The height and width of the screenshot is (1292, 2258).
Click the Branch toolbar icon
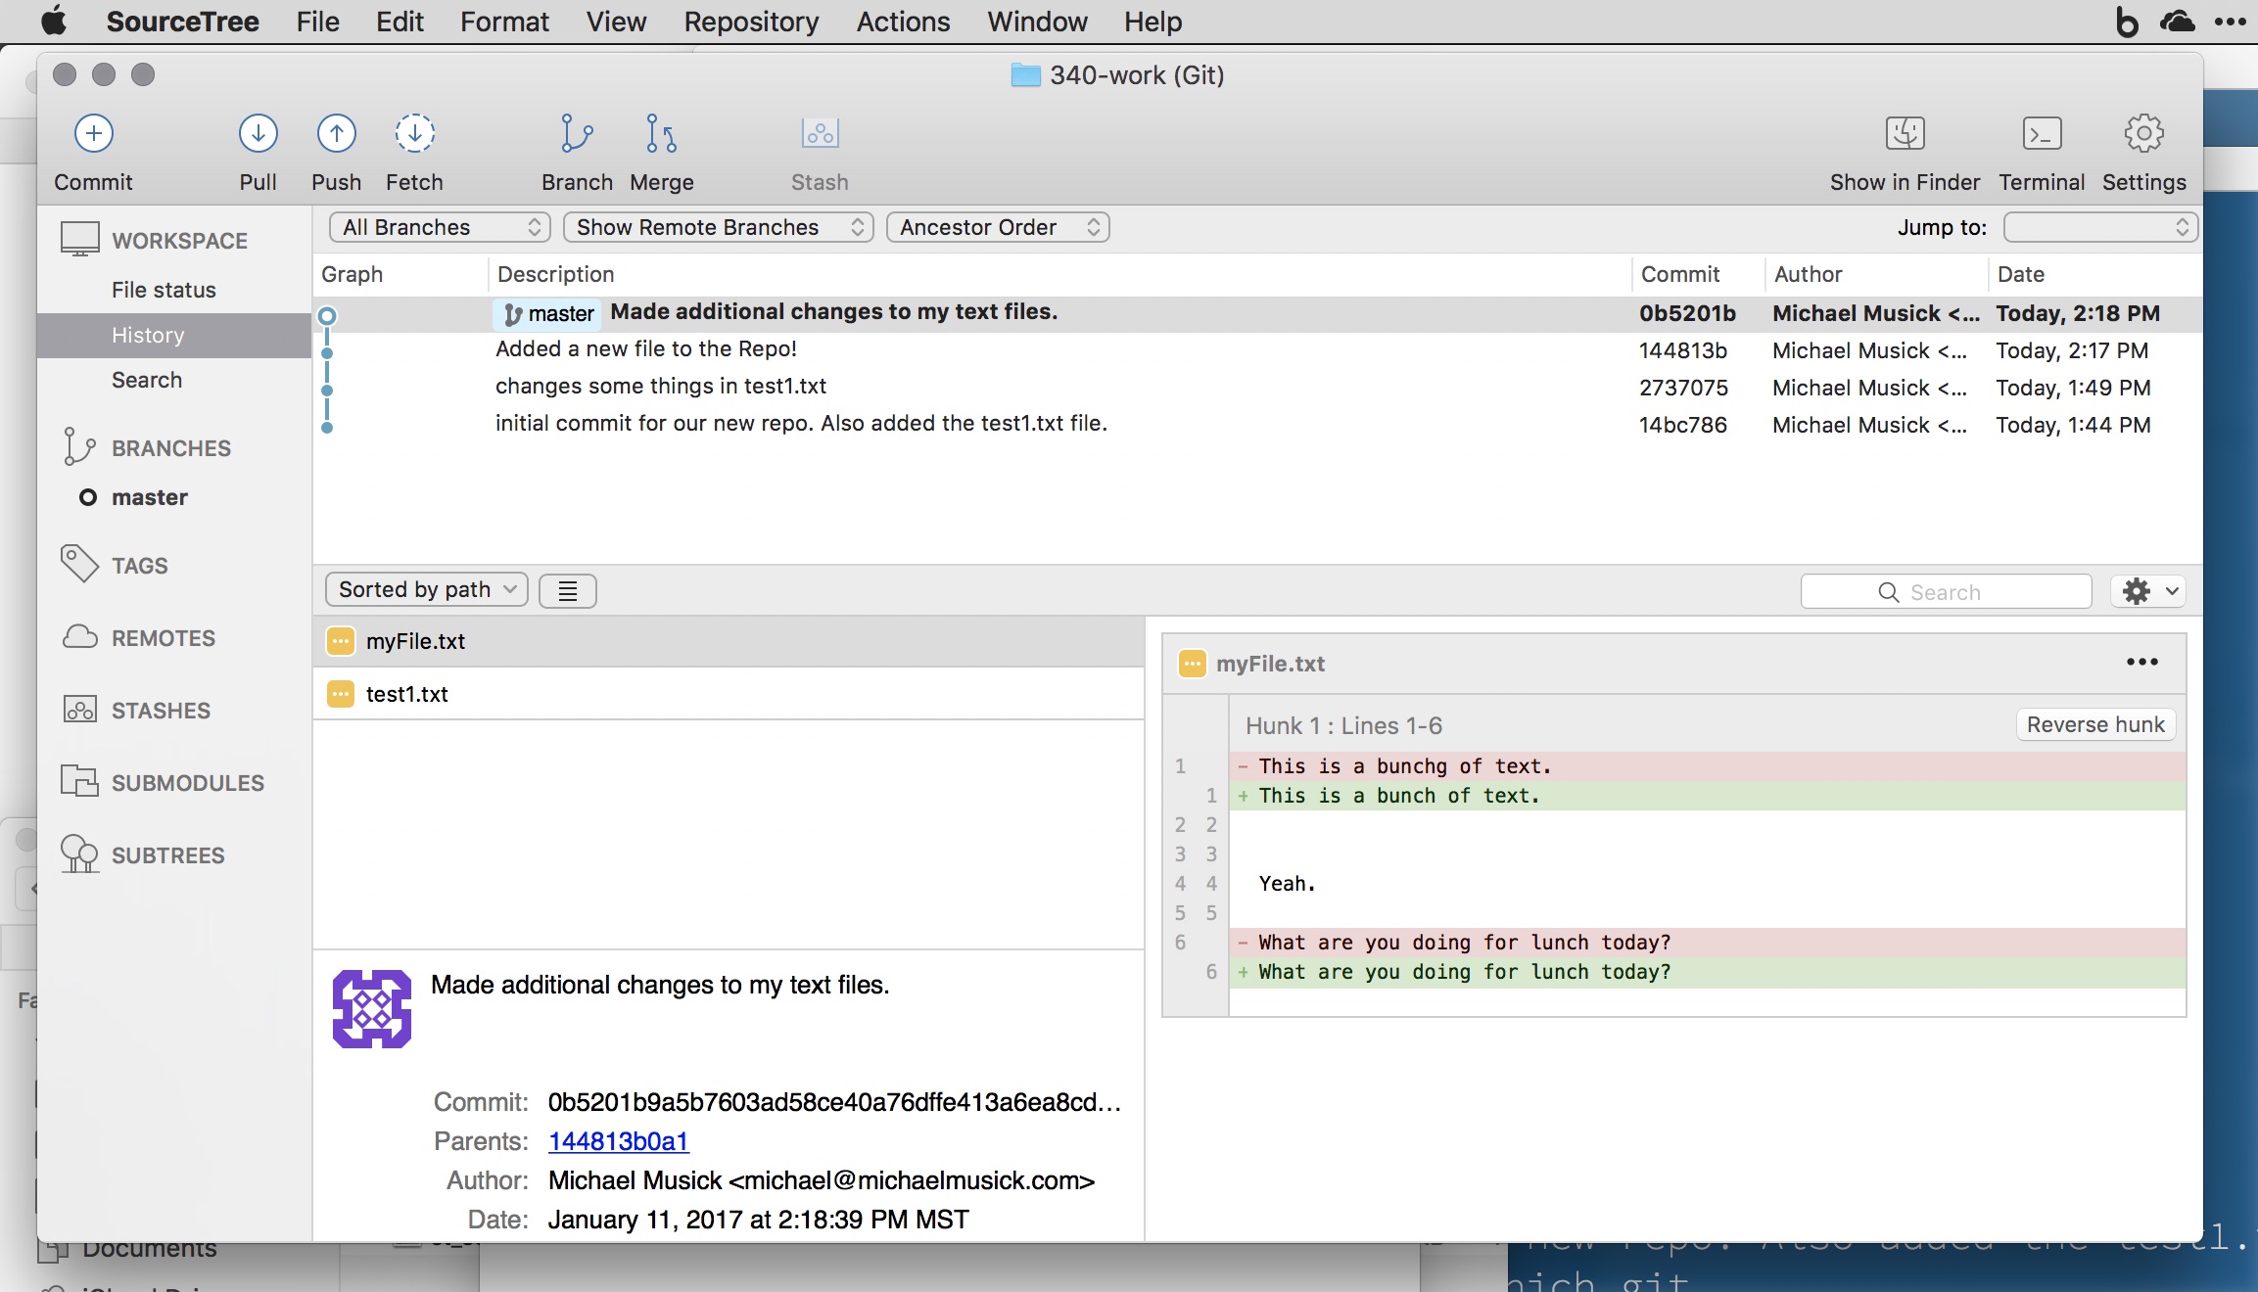click(x=577, y=133)
